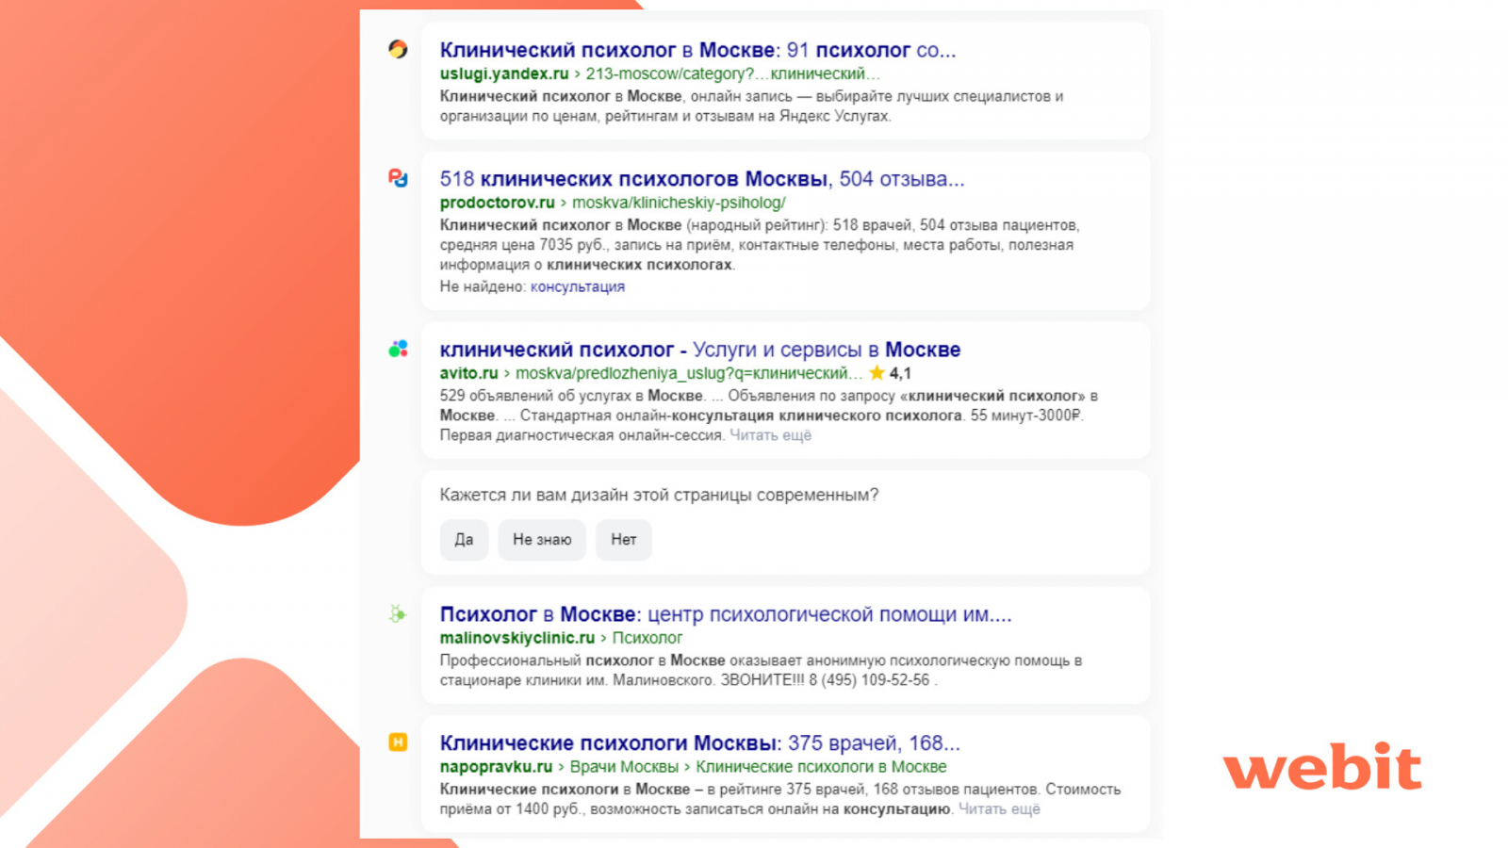Open "Психолог в Москве: центр психологической помощи" title

point(725,614)
